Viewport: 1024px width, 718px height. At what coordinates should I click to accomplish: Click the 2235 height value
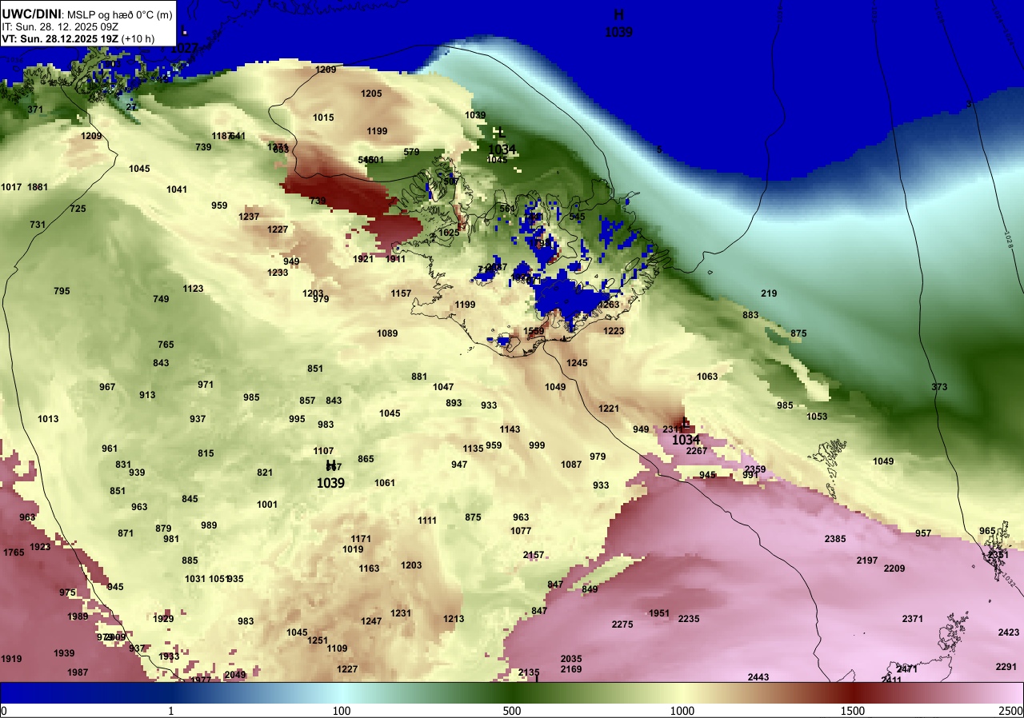tap(689, 619)
